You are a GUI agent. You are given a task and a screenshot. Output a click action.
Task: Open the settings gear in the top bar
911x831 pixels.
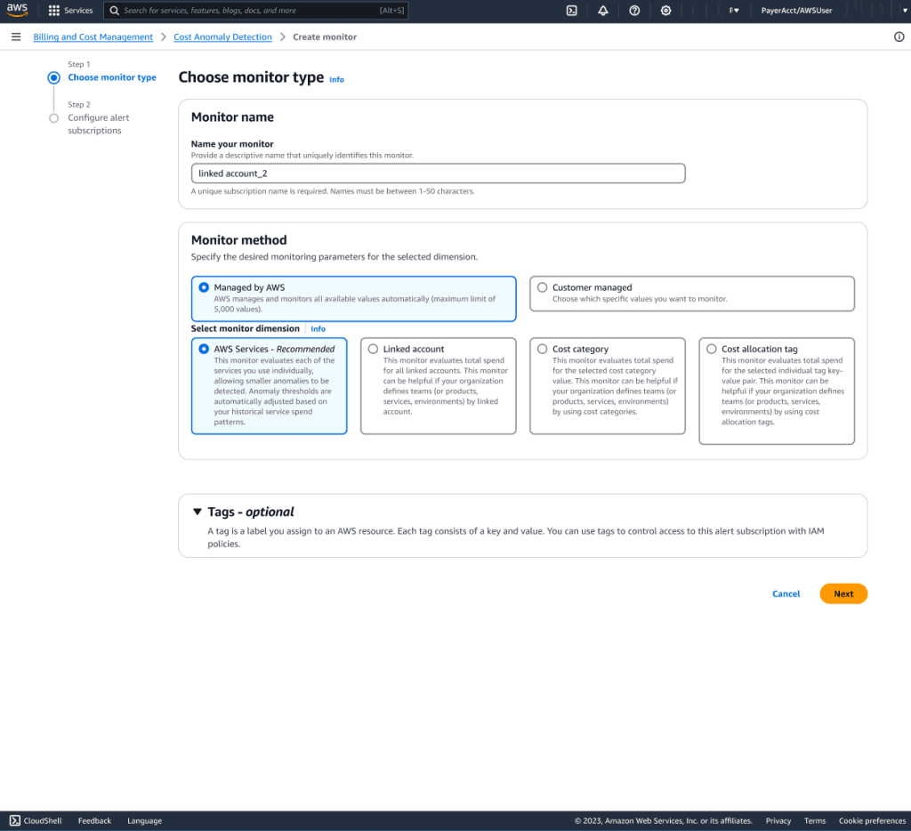tap(665, 11)
